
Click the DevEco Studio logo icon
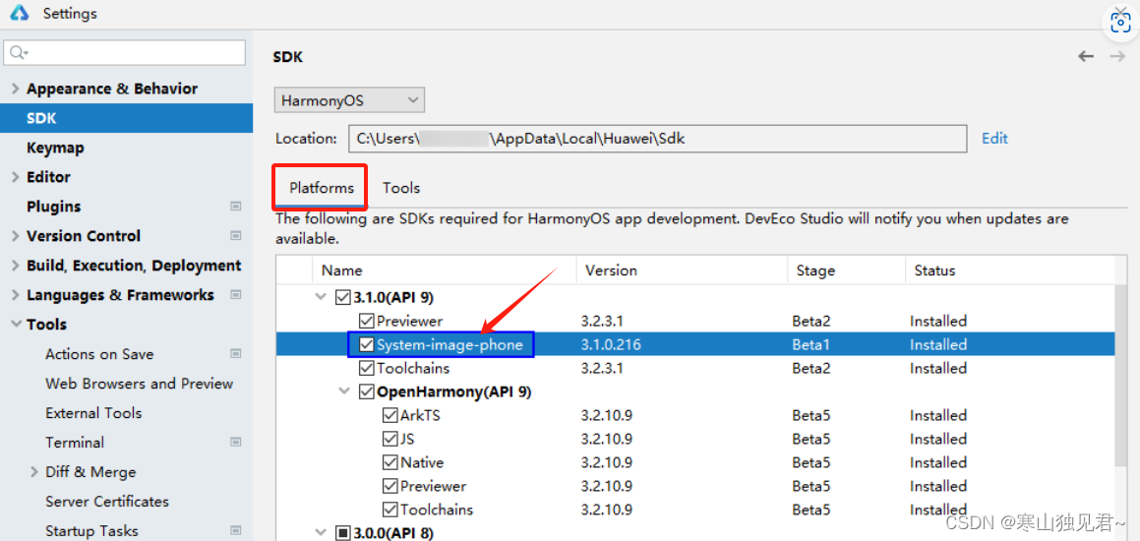[19, 13]
